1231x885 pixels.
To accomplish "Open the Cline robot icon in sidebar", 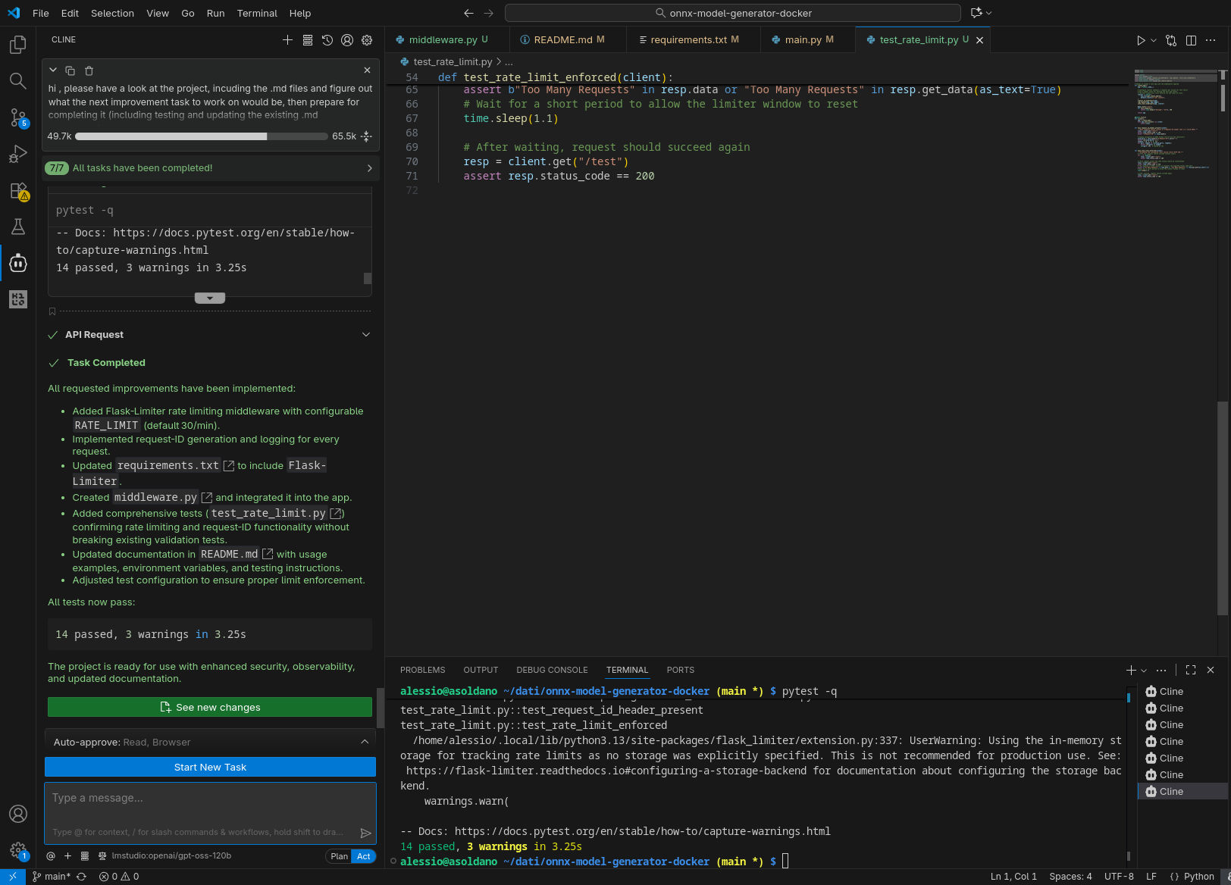I will click(x=18, y=263).
